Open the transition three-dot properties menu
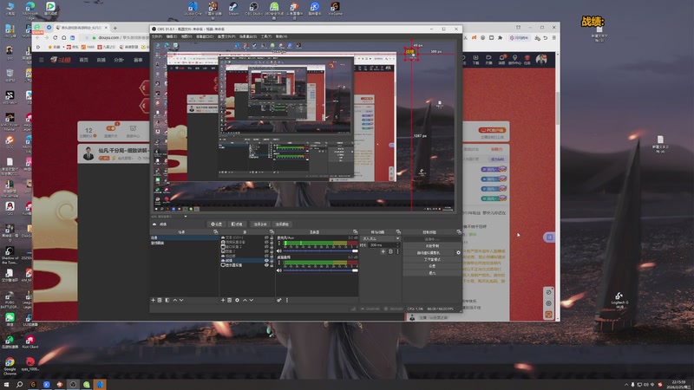 397,251
